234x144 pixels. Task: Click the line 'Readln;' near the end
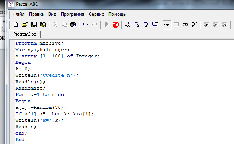(26, 127)
